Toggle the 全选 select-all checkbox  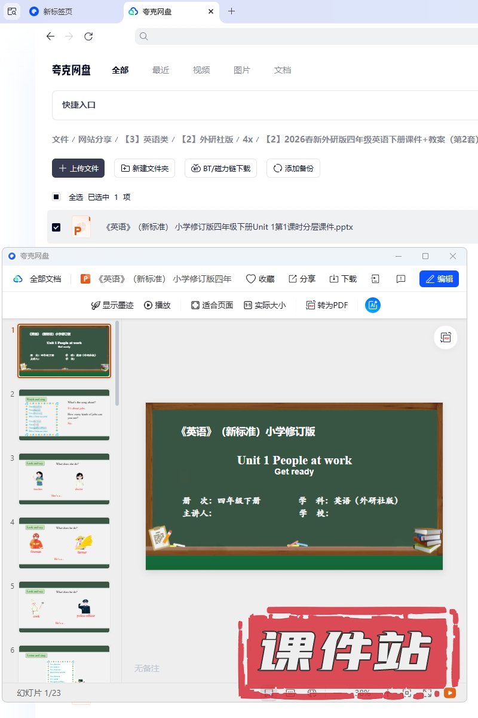point(56,197)
